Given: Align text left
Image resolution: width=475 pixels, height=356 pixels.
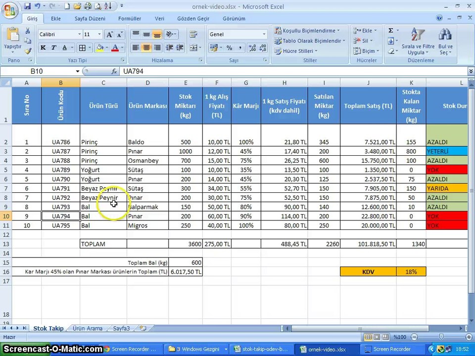Looking at the screenshot, I should pos(136,47).
